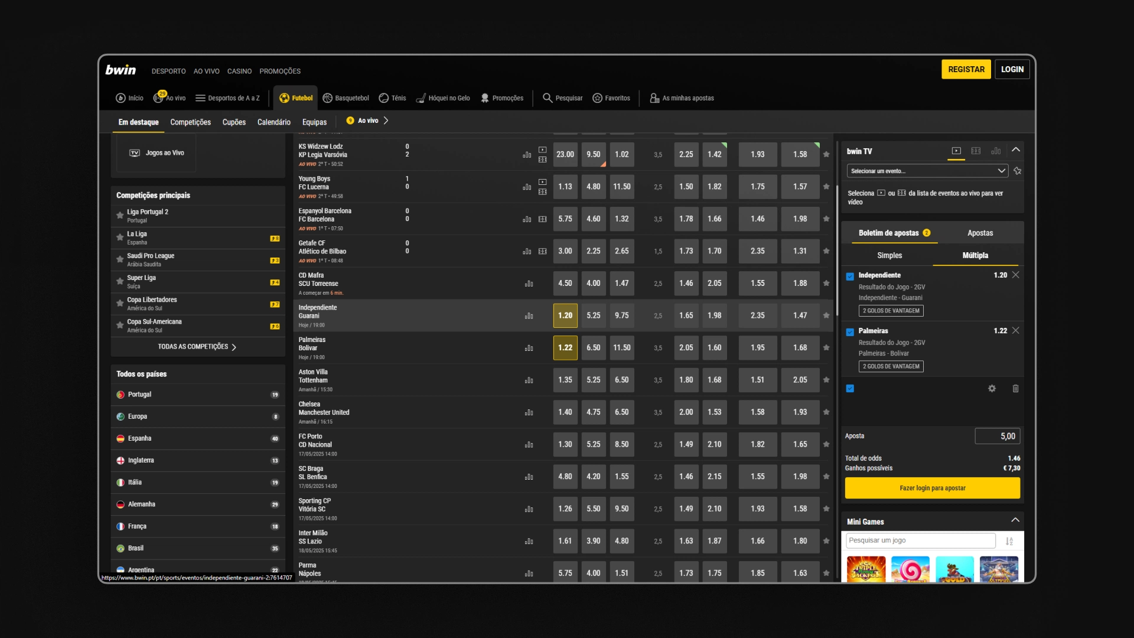Image resolution: width=1134 pixels, height=638 pixels.
Task: Favorite Saudi Pro League star
Action: coord(120,259)
